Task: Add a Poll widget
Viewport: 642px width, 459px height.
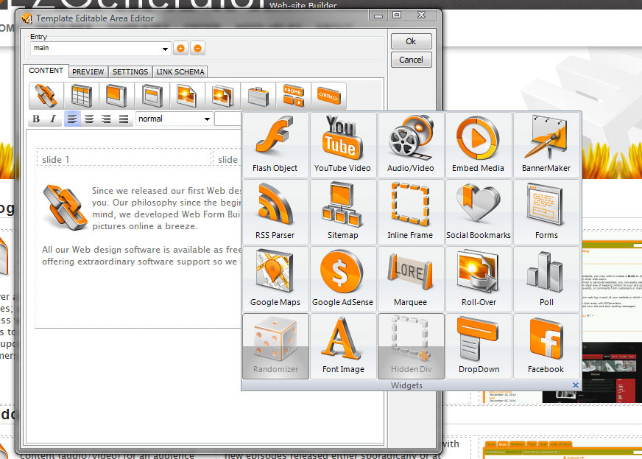Action: [x=546, y=279]
